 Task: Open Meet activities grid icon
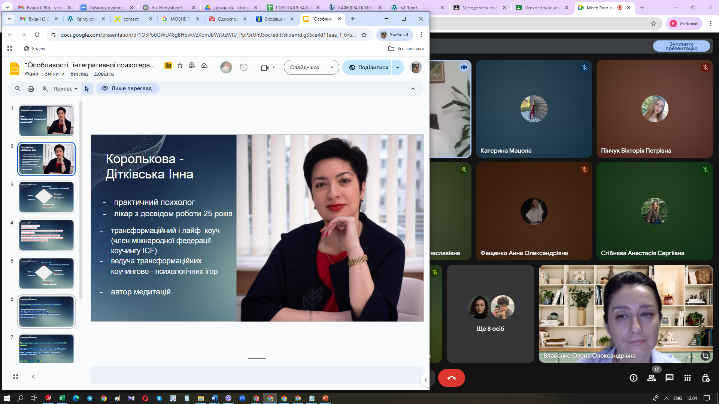click(x=687, y=378)
